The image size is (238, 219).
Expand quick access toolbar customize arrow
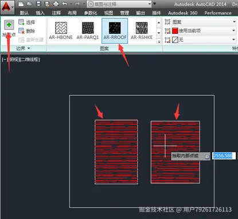click(x=155, y=3)
